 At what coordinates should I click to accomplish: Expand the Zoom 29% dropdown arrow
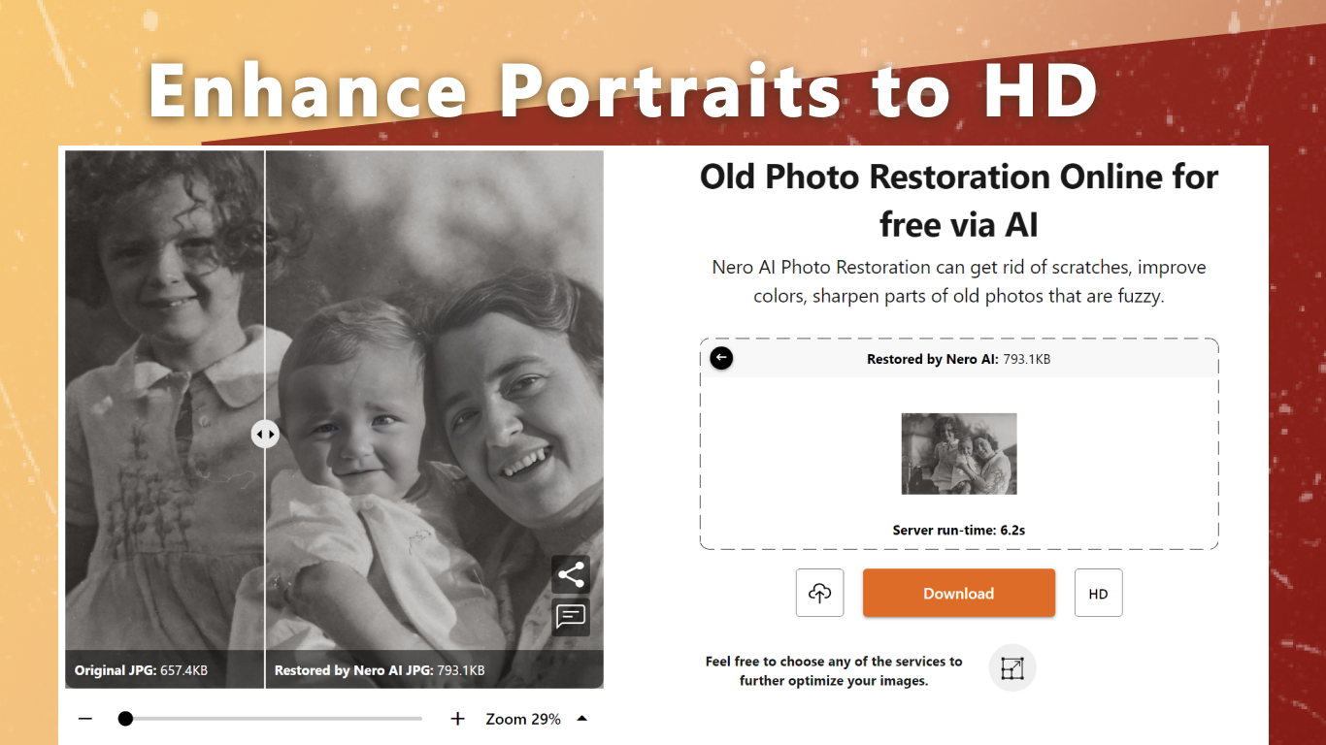pyautogui.click(x=582, y=719)
